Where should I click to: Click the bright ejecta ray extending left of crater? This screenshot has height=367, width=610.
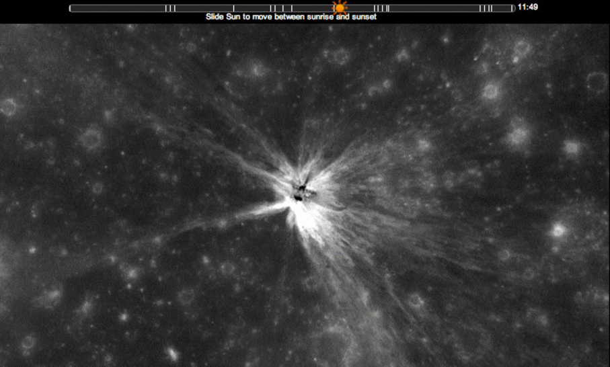[242, 216]
